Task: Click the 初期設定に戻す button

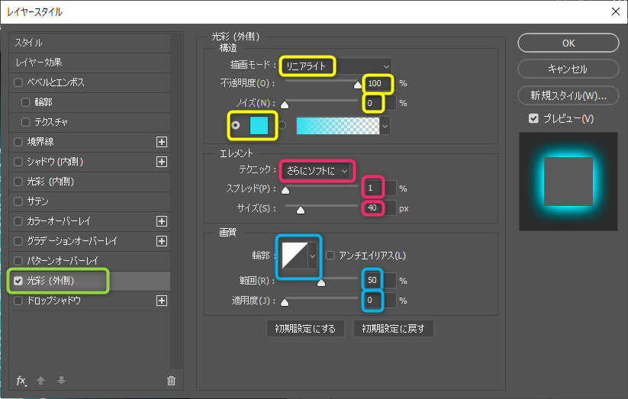Action: (x=393, y=329)
